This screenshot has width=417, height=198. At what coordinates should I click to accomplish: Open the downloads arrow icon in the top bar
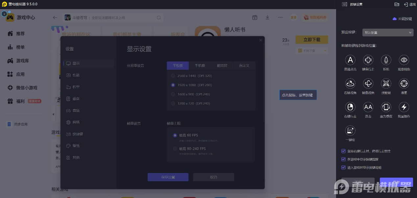pyautogui.click(x=267, y=17)
